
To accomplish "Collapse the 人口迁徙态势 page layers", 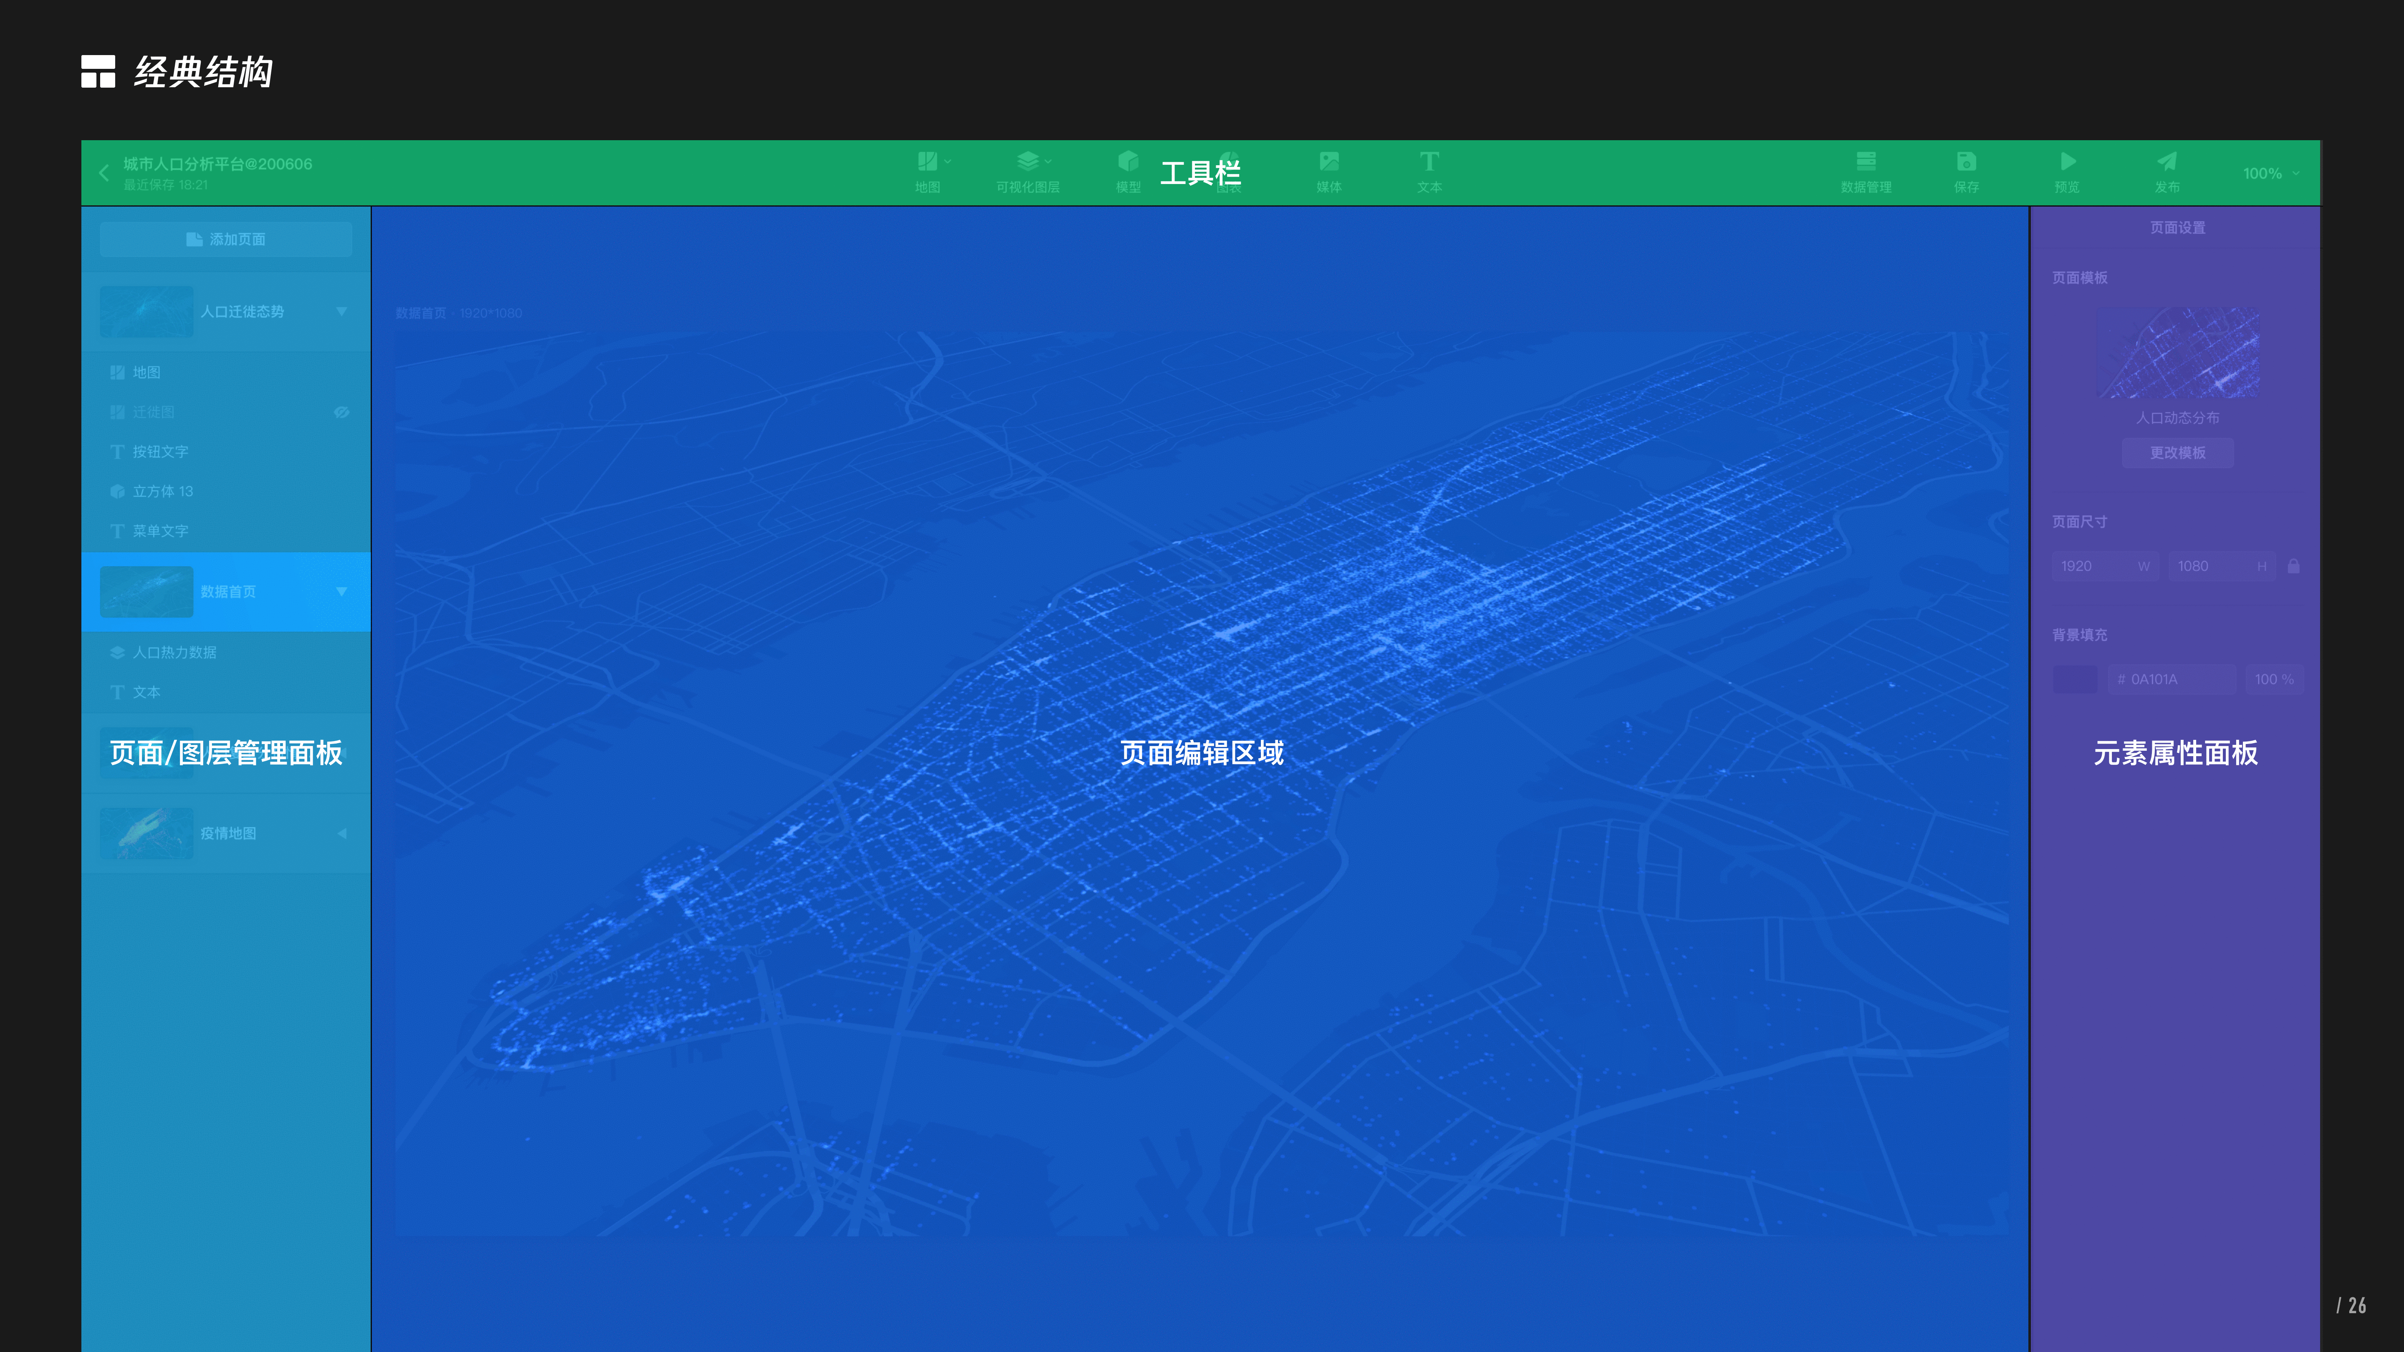I will pyautogui.click(x=341, y=312).
